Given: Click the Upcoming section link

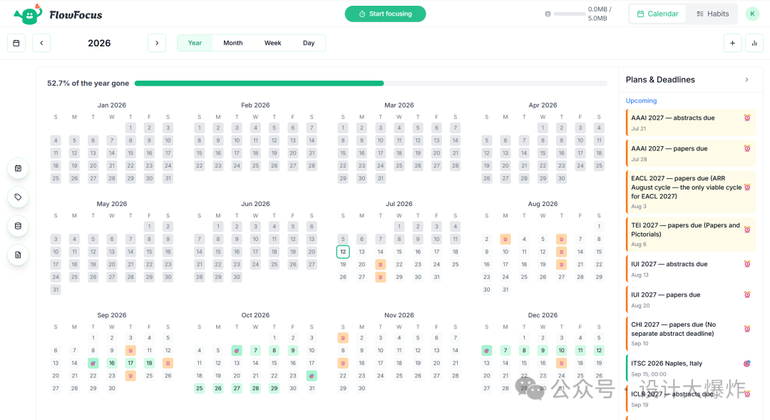Looking at the screenshot, I should (641, 101).
